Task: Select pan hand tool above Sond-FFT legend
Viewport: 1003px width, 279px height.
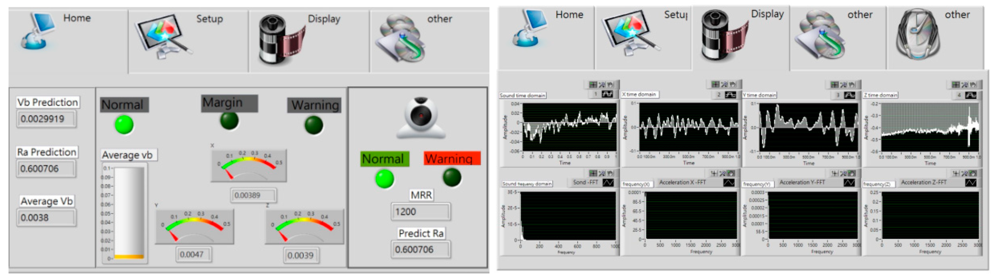Action: 610,173
